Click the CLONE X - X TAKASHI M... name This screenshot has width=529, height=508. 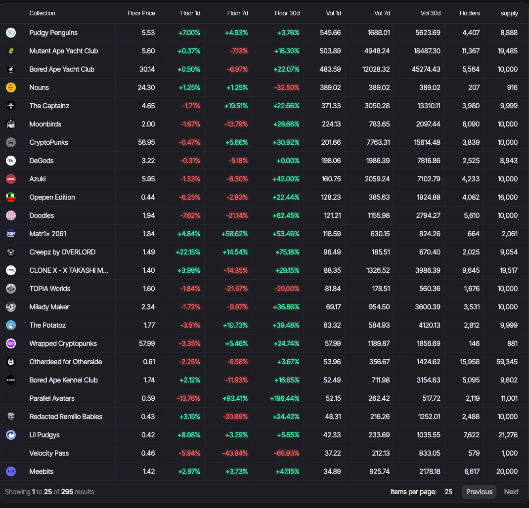coord(69,270)
